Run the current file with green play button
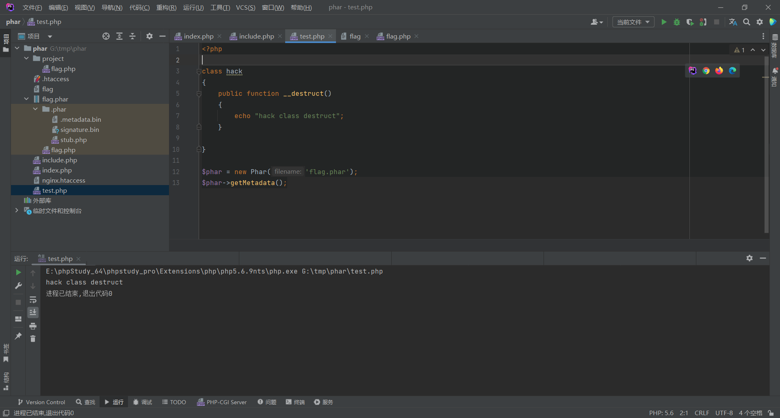 [x=664, y=22]
